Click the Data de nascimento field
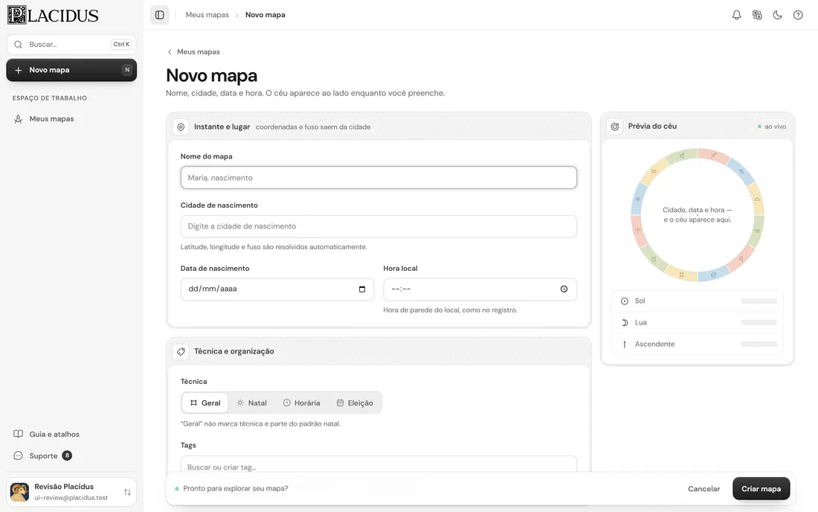 point(277,289)
